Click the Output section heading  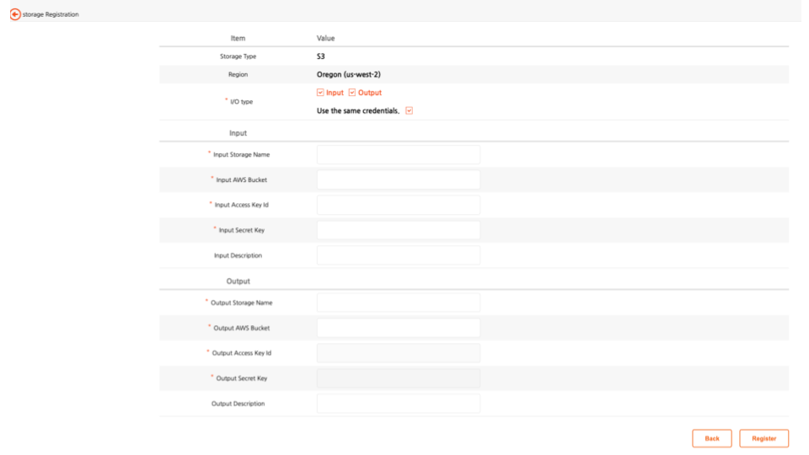pos(238,281)
